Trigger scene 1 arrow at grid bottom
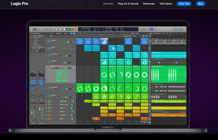The width and height of the screenshot is (218, 140). pyautogui.click(x=80, y=122)
